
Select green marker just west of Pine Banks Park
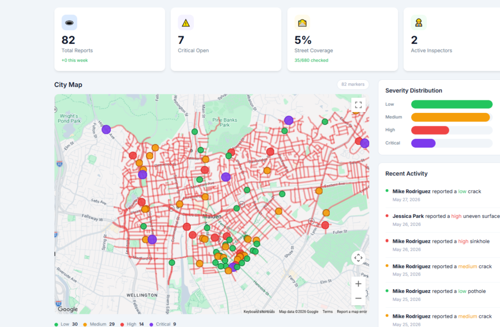195,132
